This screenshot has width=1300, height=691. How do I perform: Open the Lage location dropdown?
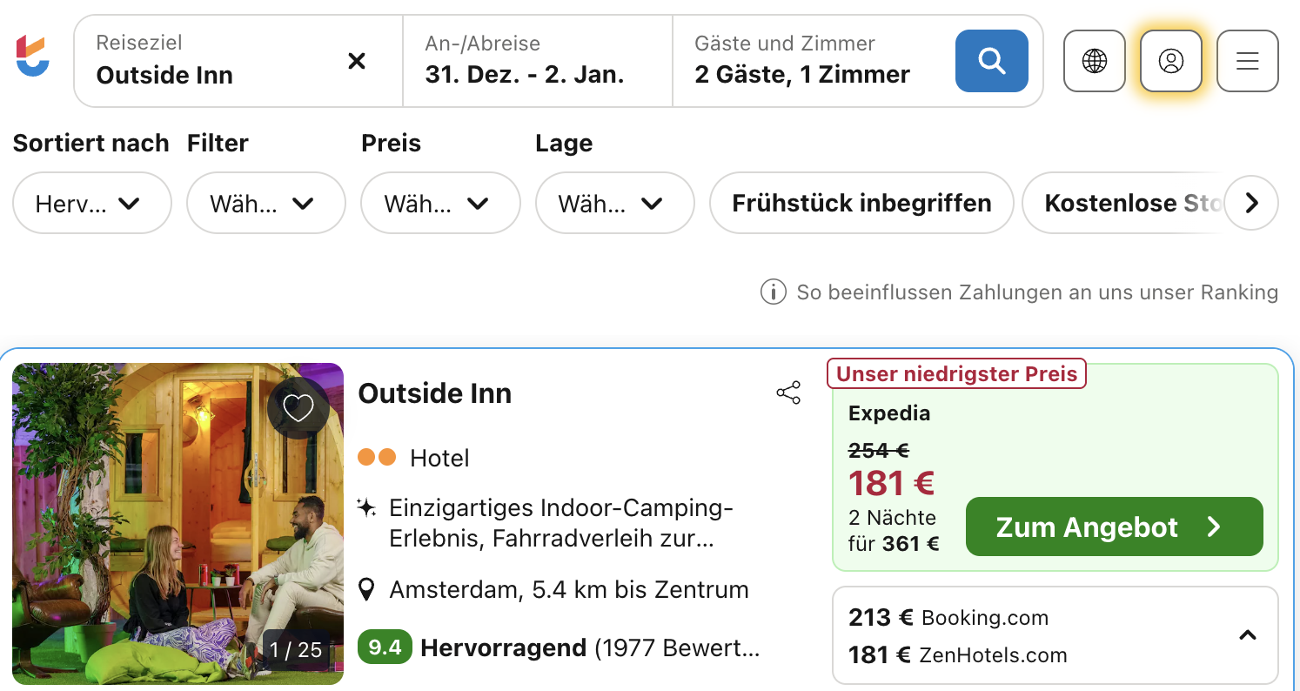pos(614,204)
